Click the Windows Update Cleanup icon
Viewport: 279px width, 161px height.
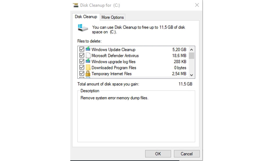[88, 49]
